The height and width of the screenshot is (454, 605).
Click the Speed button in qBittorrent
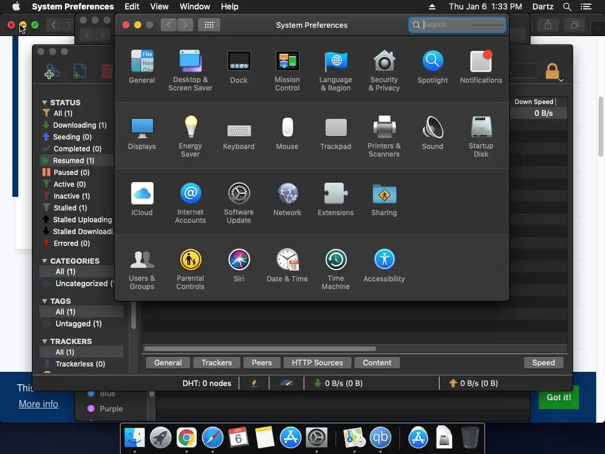click(x=544, y=362)
